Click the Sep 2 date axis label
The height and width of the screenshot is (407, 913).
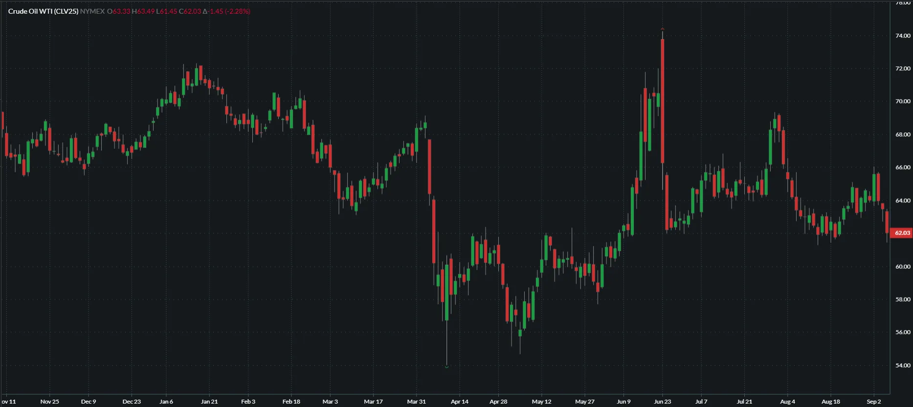point(873,402)
